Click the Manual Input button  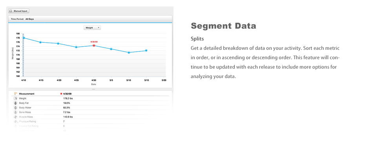(x=19, y=11)
